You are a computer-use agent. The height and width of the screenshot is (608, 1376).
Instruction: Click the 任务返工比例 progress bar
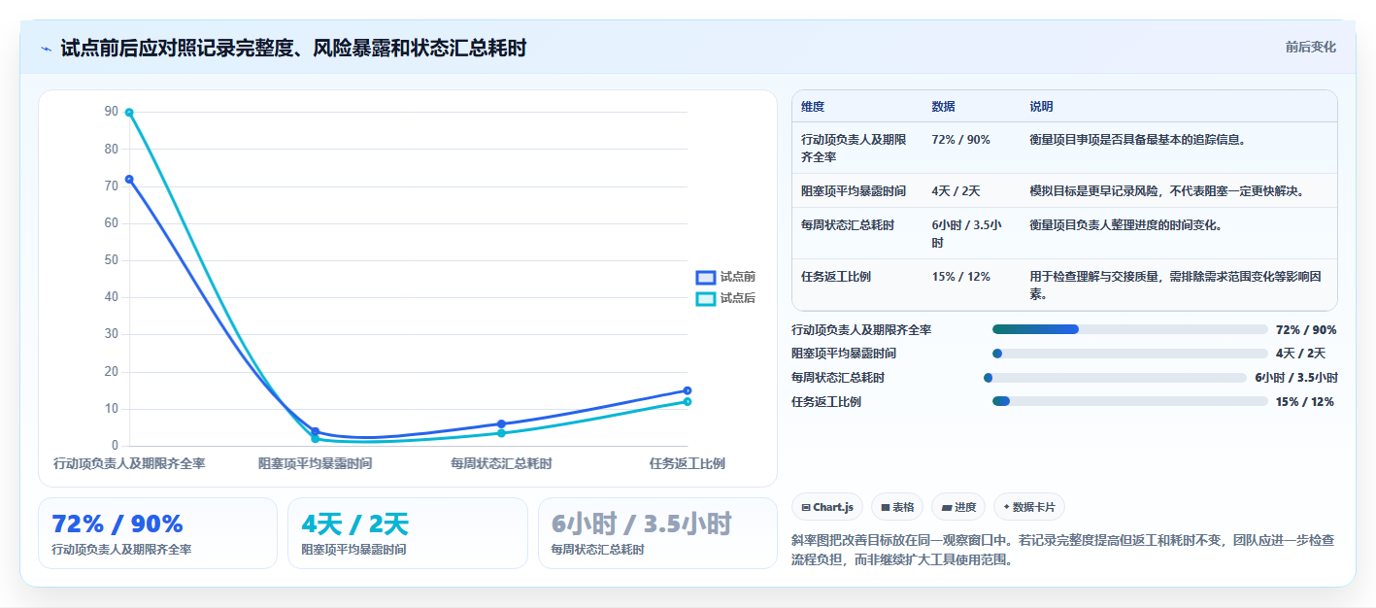point(1130,401)
